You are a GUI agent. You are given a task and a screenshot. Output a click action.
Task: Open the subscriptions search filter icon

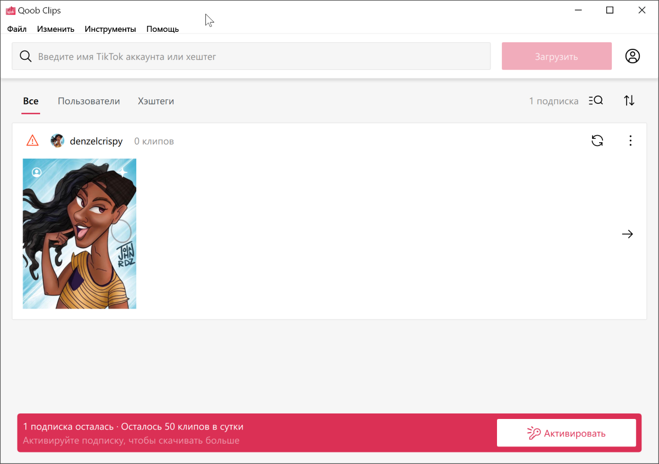[x=596, y=100]
